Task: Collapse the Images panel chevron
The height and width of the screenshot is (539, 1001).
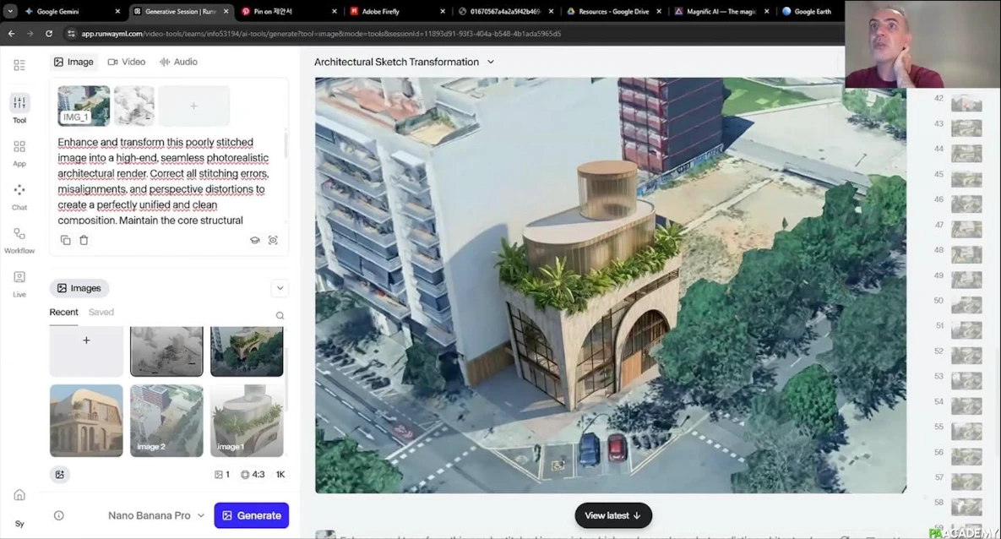Action: click(x=280, y=288)
